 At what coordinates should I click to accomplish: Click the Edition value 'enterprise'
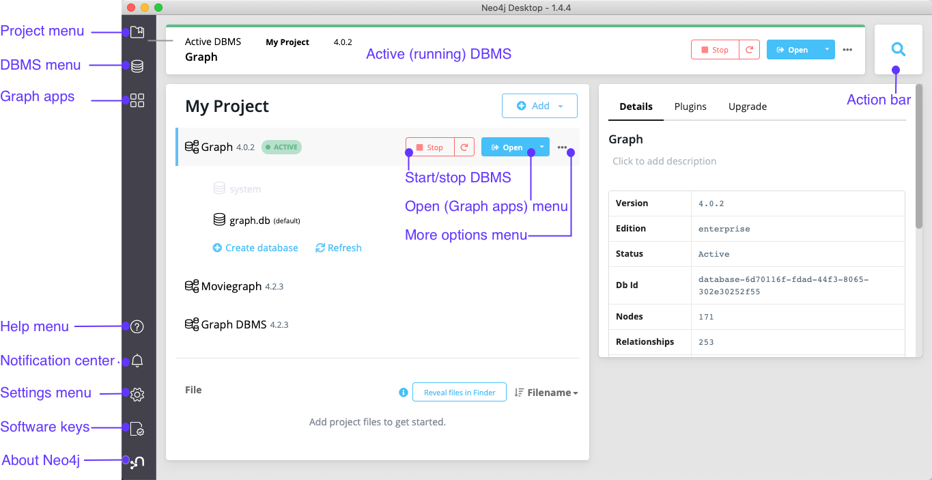point(724,229)
